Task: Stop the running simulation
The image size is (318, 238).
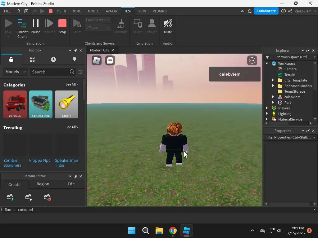Action: (x=62, y=26)
